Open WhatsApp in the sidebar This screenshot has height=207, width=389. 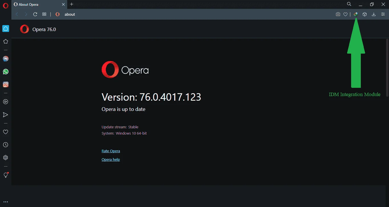click(5, 72)
